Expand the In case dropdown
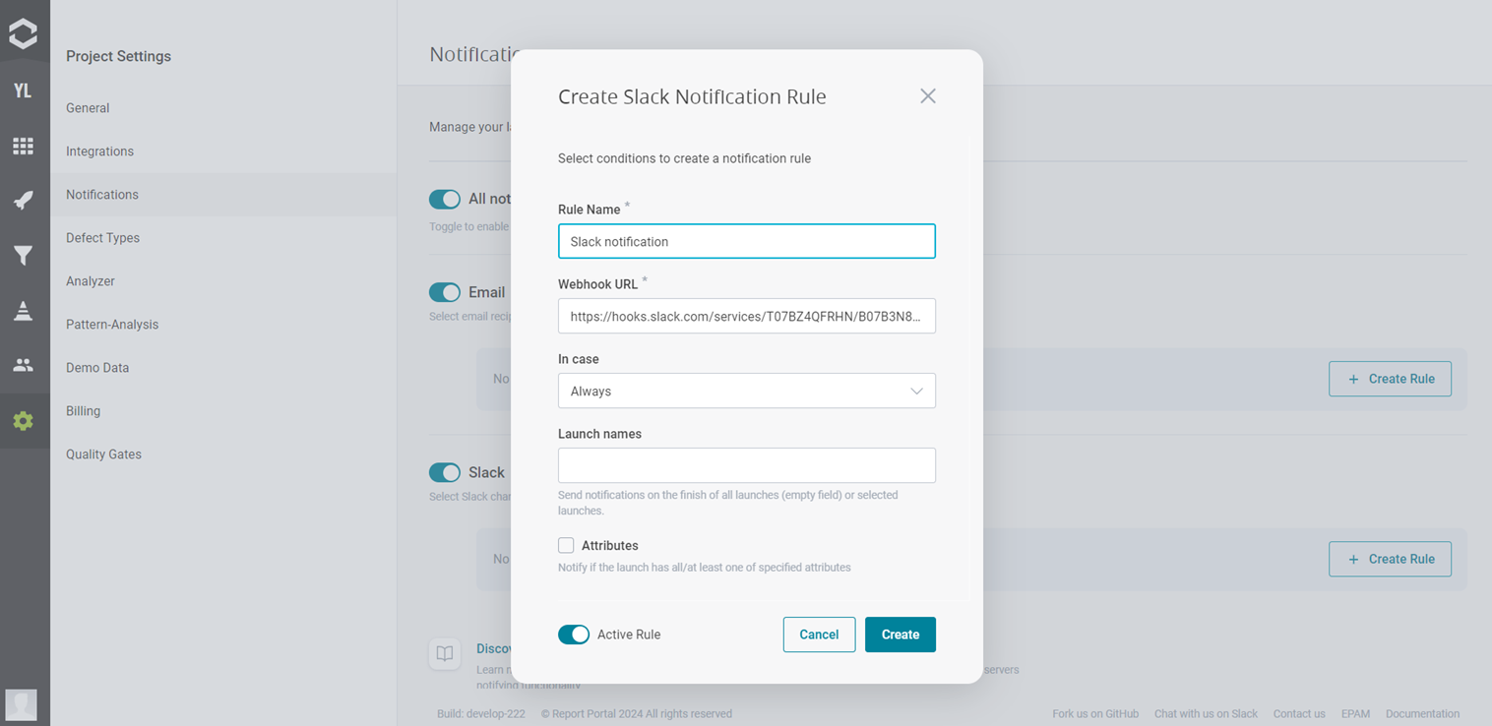The height and width of the screenshot is (726, 1492). (747, 391)
